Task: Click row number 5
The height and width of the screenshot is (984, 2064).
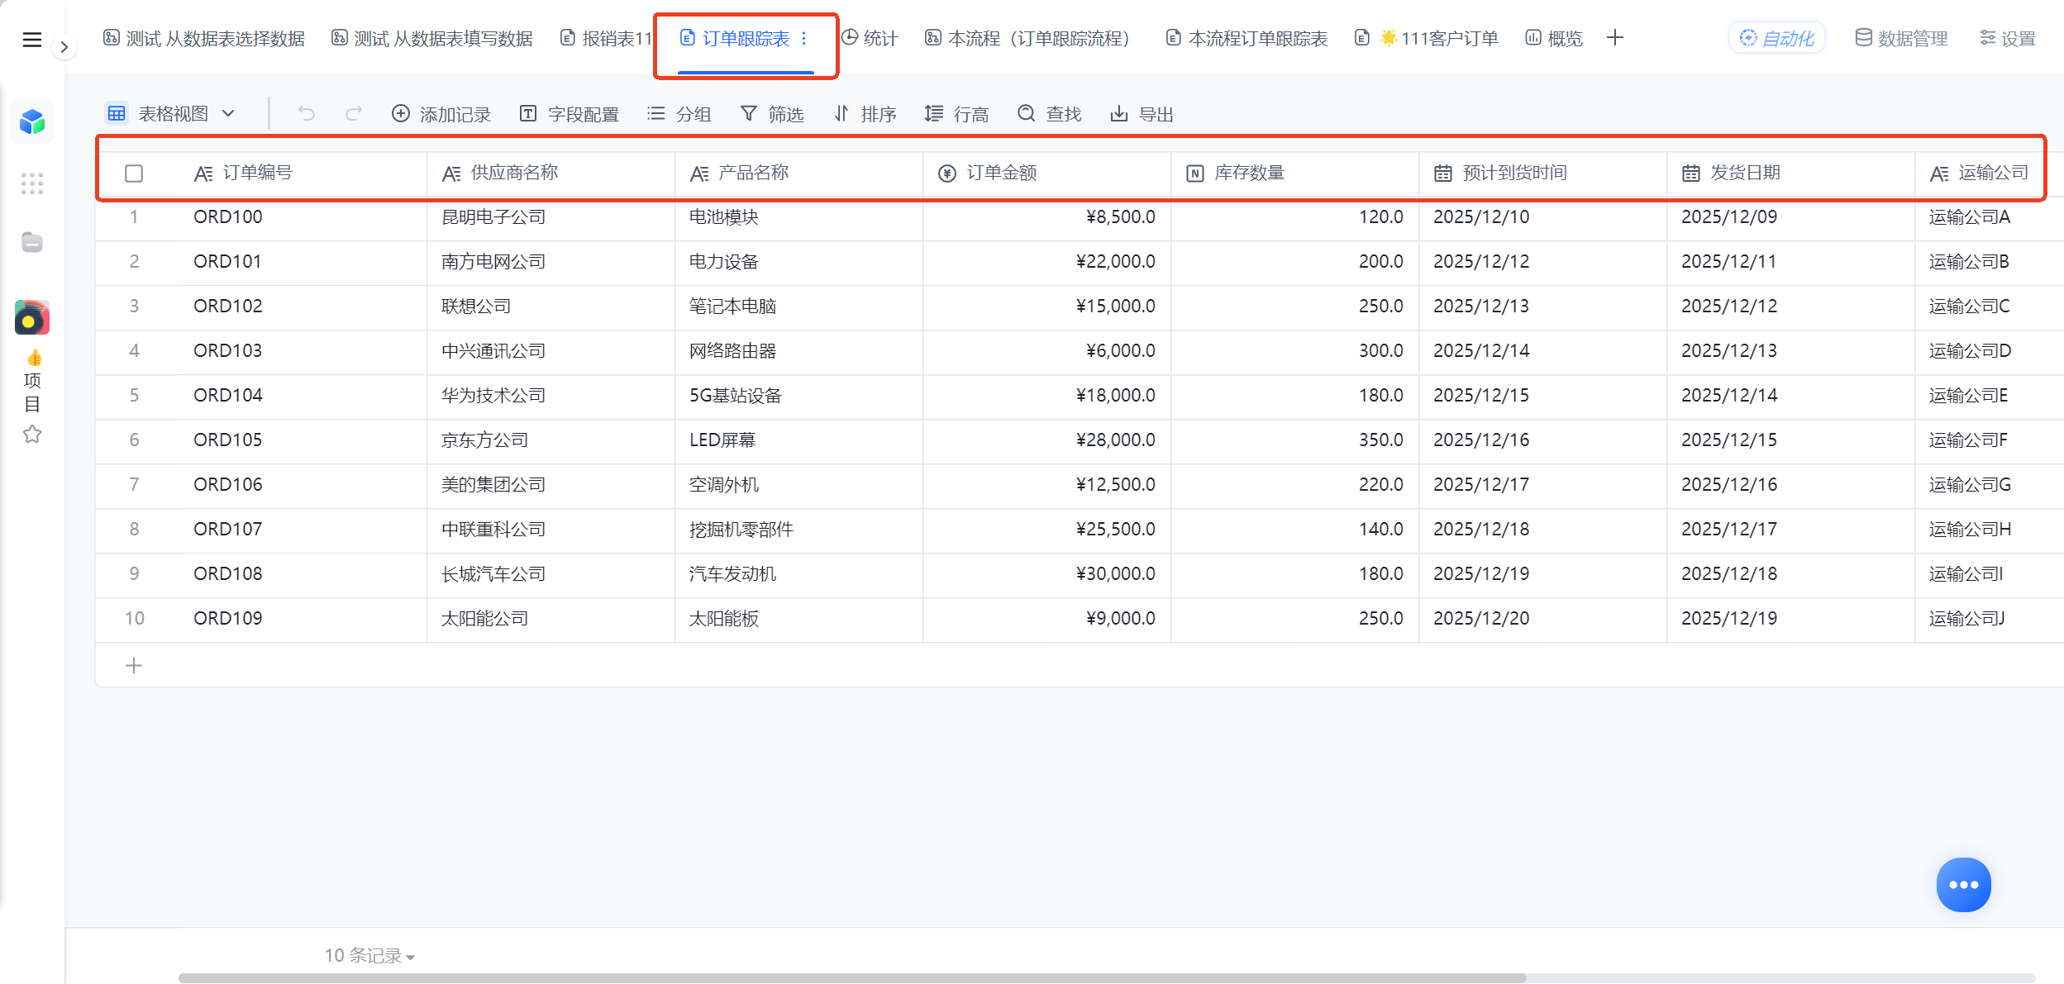Action: pos(134,396)
